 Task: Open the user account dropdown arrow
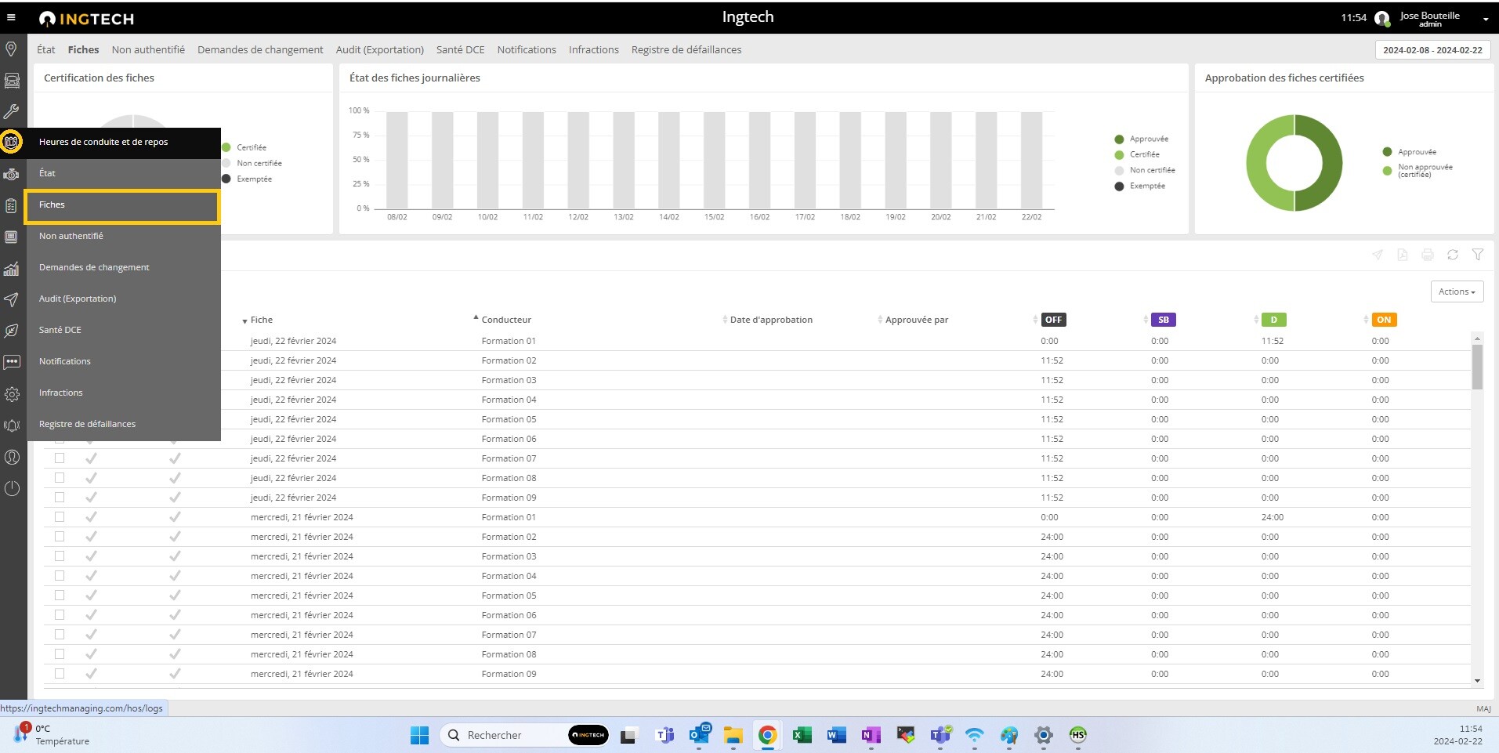[x=1485, y=19]
